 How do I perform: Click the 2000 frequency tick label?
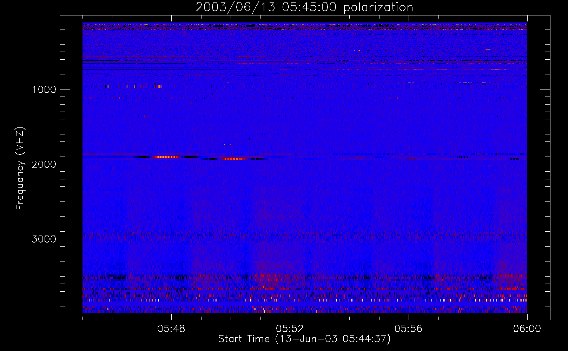pyautogui.click(x=44, y=164)
